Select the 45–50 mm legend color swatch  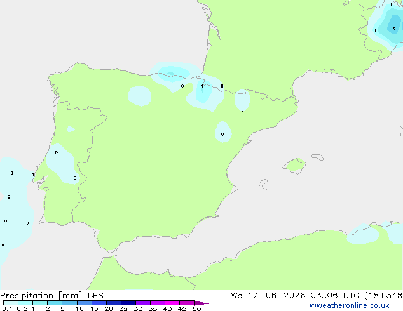click(x=187, y=303)
